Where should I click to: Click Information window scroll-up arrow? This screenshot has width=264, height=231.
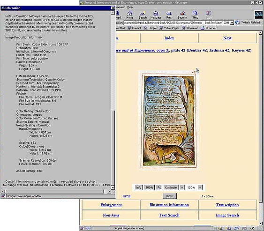[113, 13]
